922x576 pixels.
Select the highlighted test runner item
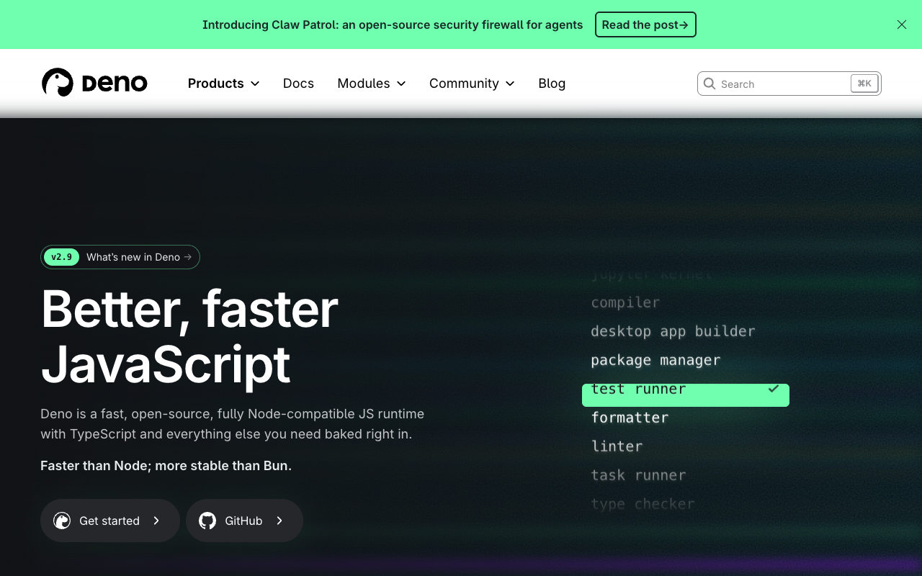686,395
